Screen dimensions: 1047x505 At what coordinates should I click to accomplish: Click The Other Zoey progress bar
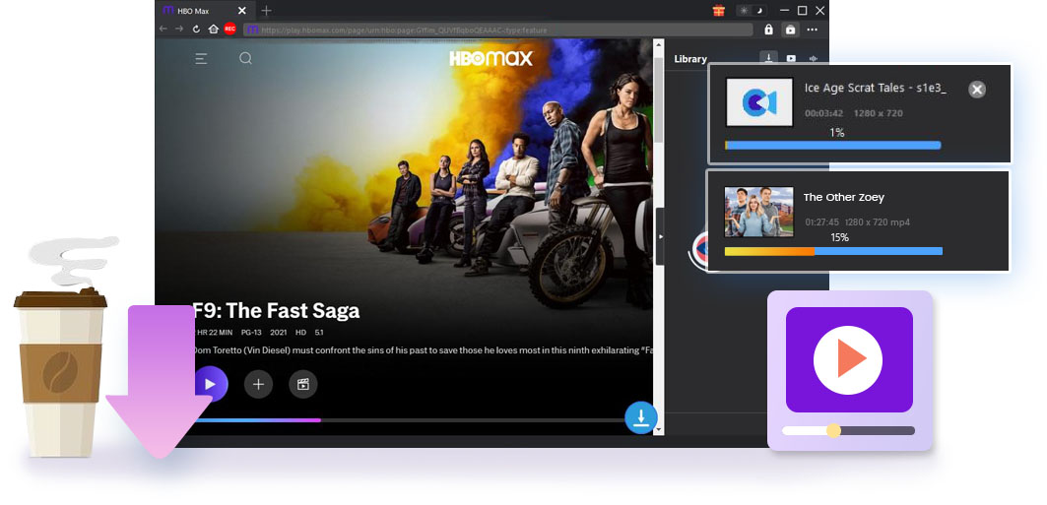tap(833, 251)
